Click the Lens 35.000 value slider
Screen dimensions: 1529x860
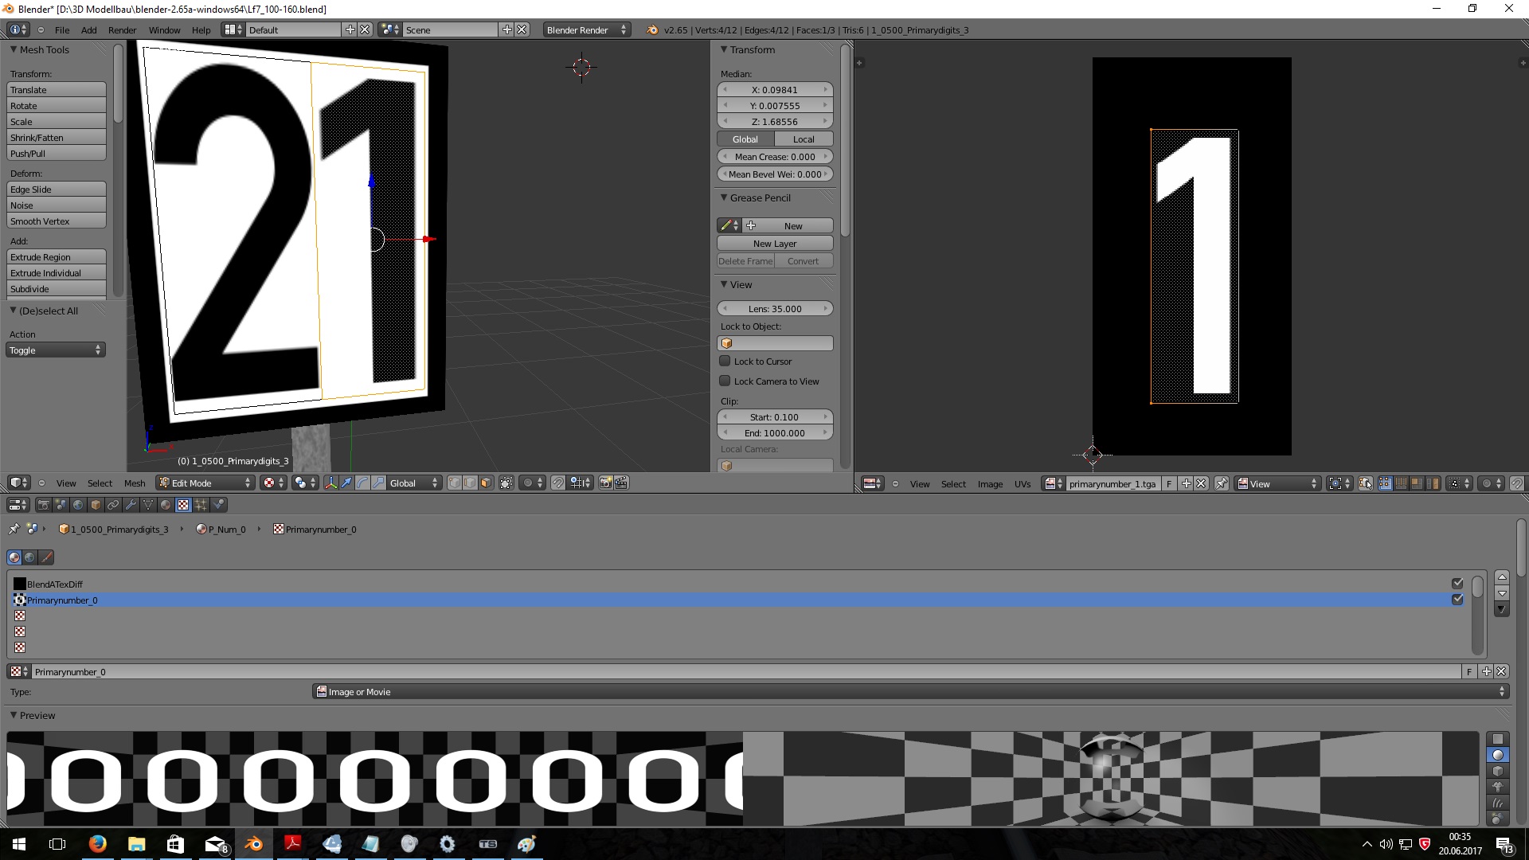point(775,309)
